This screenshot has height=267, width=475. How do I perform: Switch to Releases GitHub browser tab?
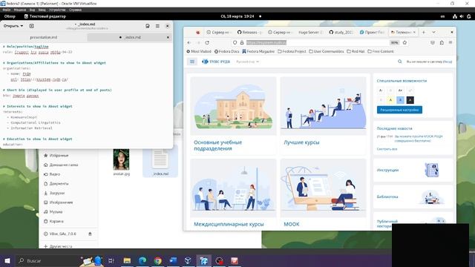pos(249,32)
